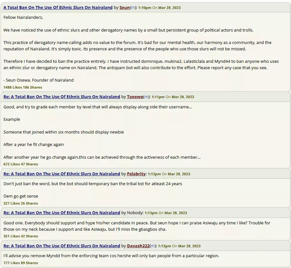Image resolution: width=291 pixels, height=268 pixels.
Task: Click the 'Good one. Everybody should support' paragraph
Action: pyautogui.click(x=137, y=226)
